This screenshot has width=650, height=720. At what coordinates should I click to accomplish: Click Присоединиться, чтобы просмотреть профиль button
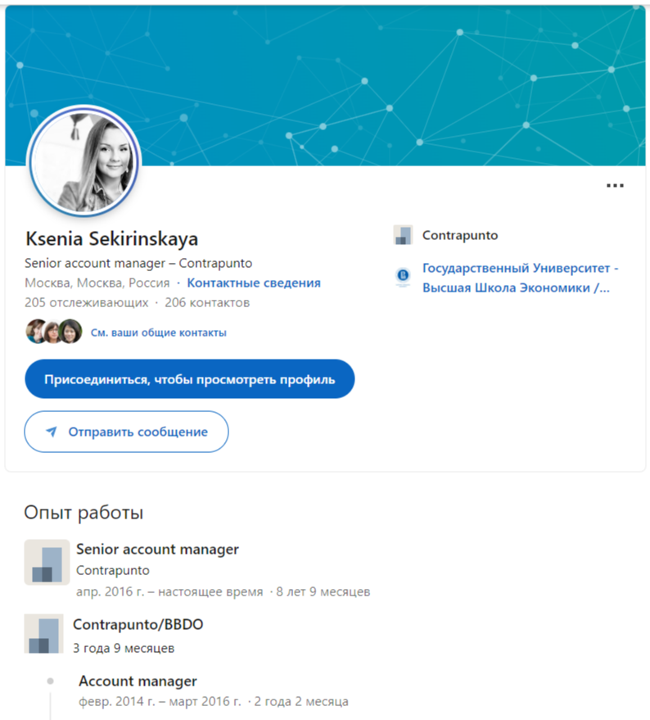point(190,379)
